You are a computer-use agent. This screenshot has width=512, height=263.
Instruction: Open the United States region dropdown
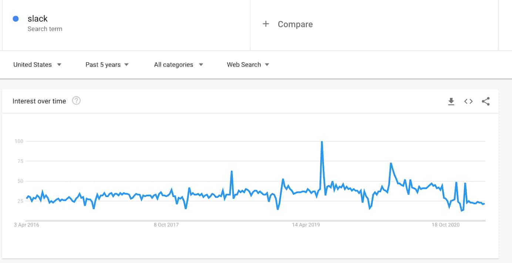pos(37,65)
